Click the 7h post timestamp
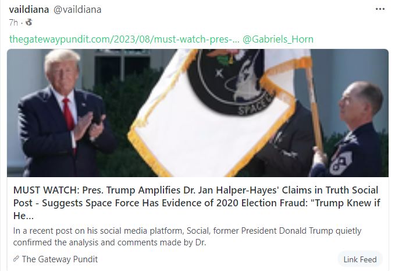Image resolution: width=395 pixels, height=271 pixels. point(13,23)
